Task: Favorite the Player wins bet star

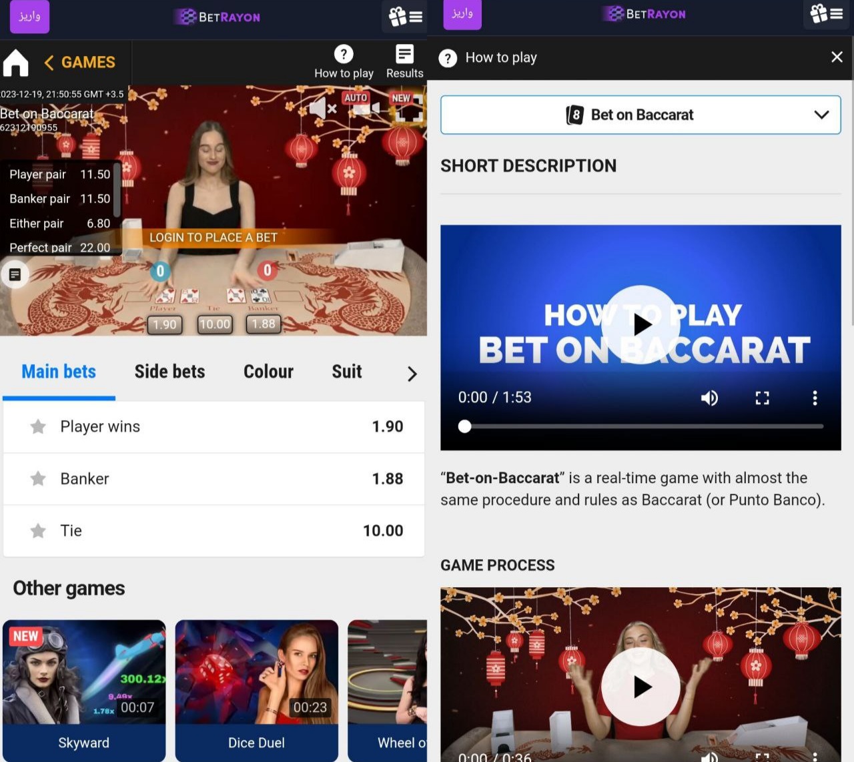Action: click(x=38, y=427)
